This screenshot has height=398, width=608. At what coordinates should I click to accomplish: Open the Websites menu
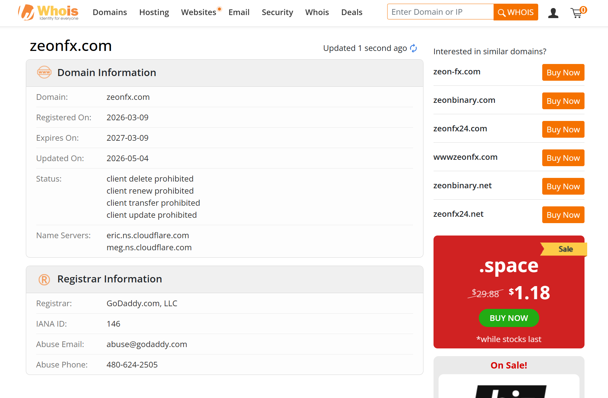[x=199, y=12]
